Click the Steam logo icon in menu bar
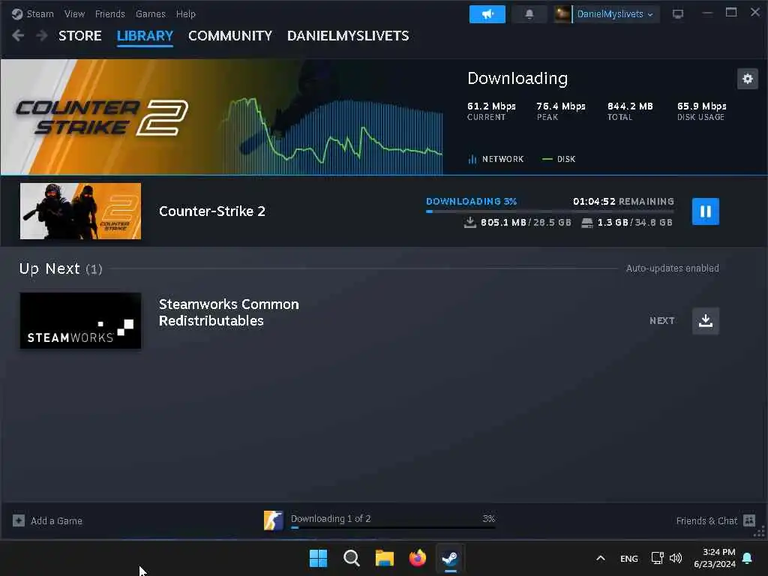This screenshot has height=576, width=768. pos(17,14)
